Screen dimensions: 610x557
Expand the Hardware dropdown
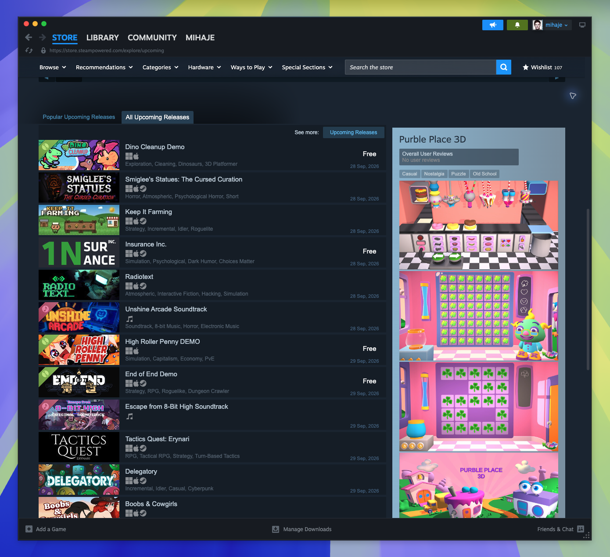[x=205, y=67]
